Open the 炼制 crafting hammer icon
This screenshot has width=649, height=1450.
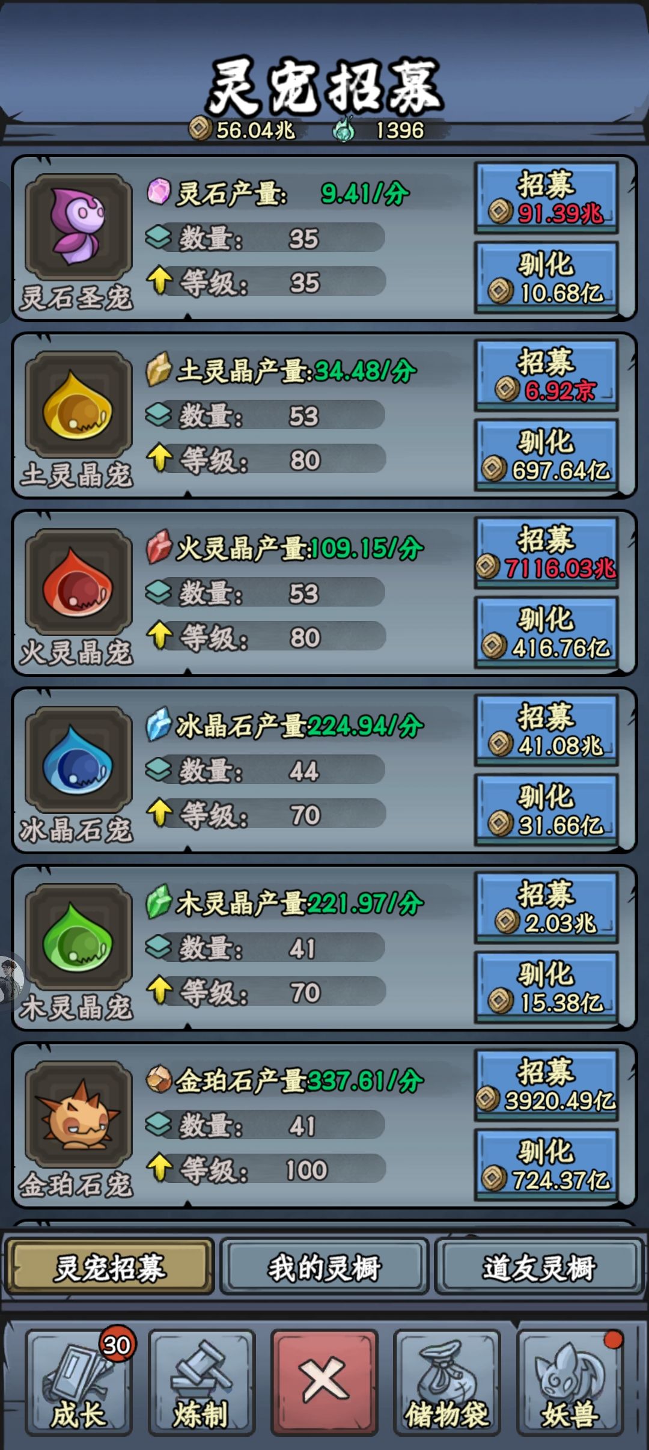point(201,1383)
